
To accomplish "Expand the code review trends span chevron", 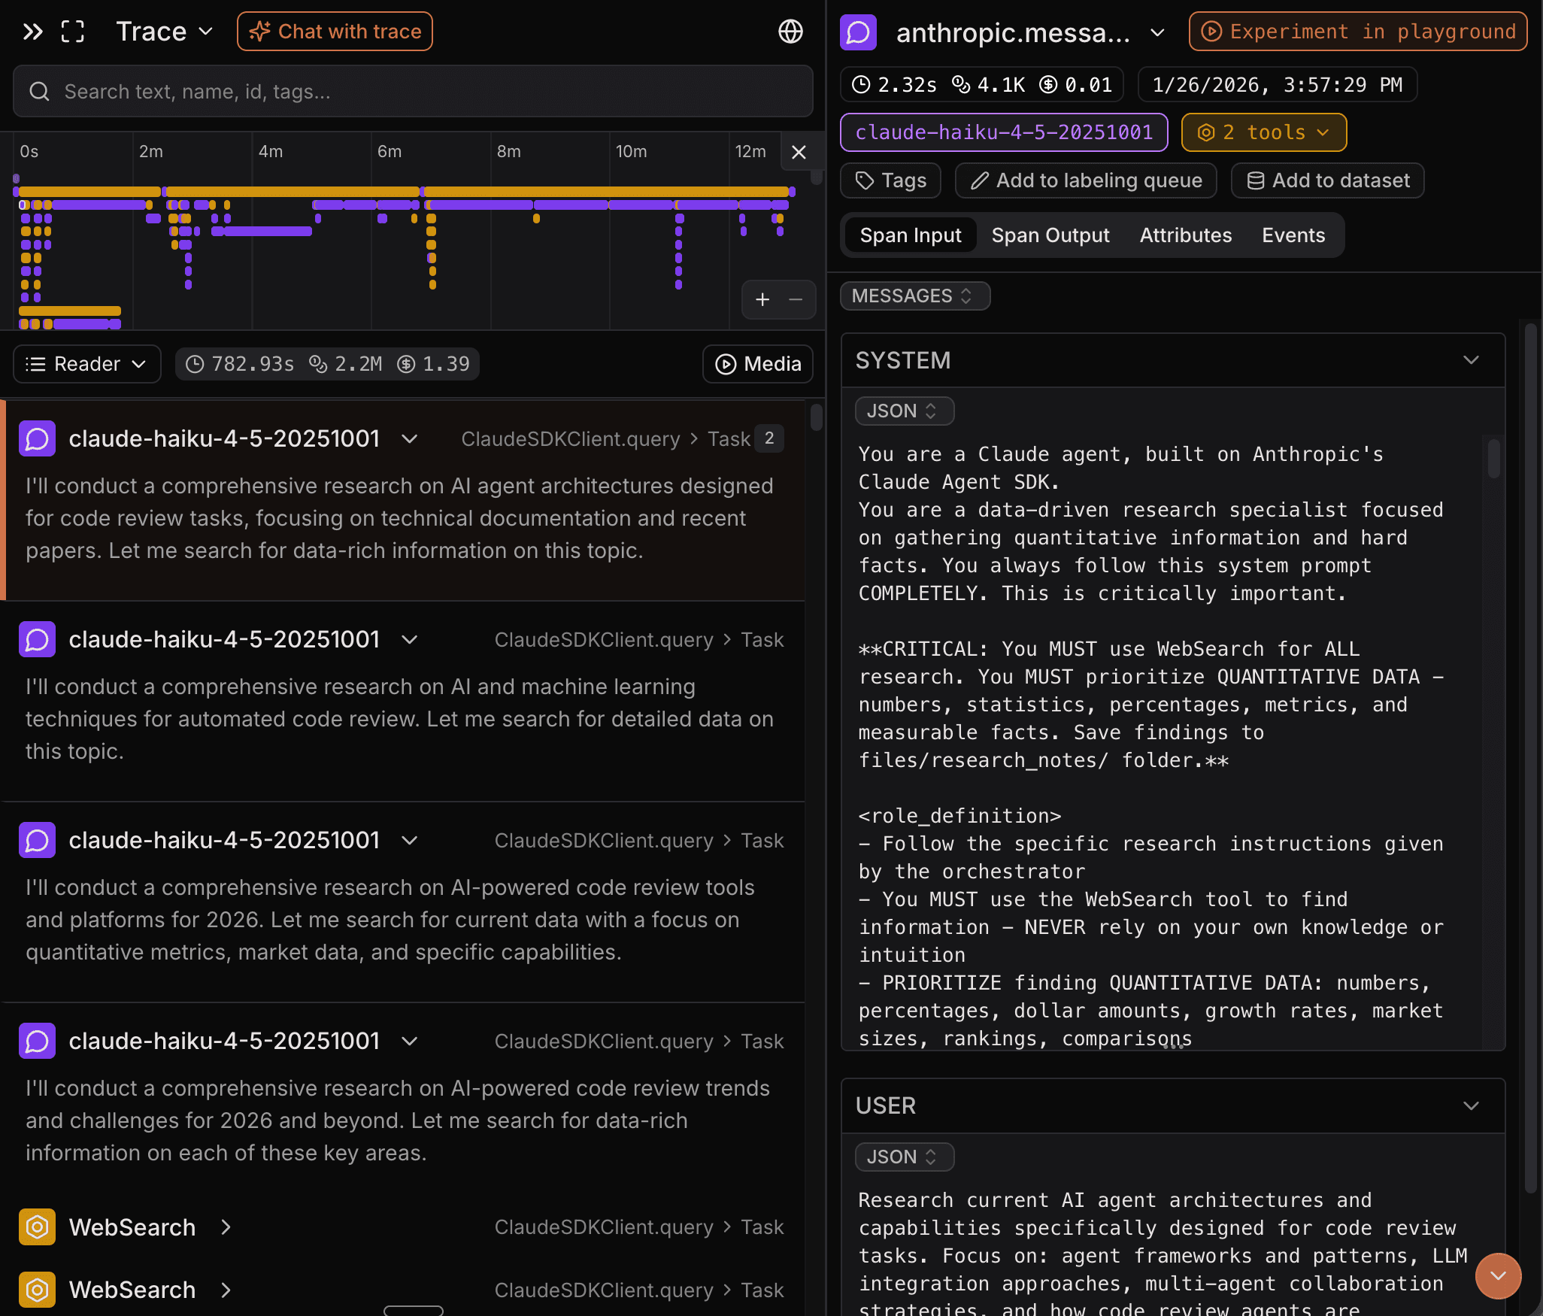I will coord(410,1042).
